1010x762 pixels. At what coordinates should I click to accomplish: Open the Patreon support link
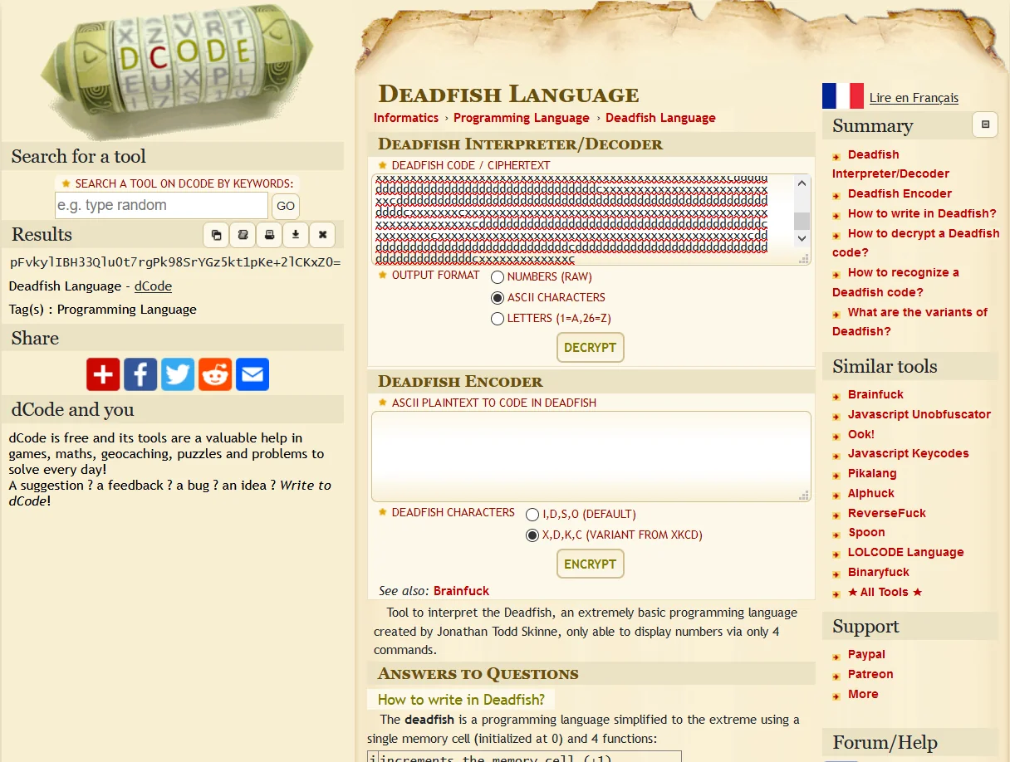point(870,674)
